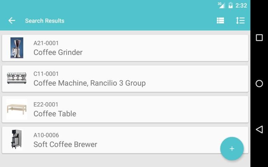Open the Soft Coffee Brewer image
The height and width of the screenshot is (167, 268).
pyautogui.click(x=17, y=140)
